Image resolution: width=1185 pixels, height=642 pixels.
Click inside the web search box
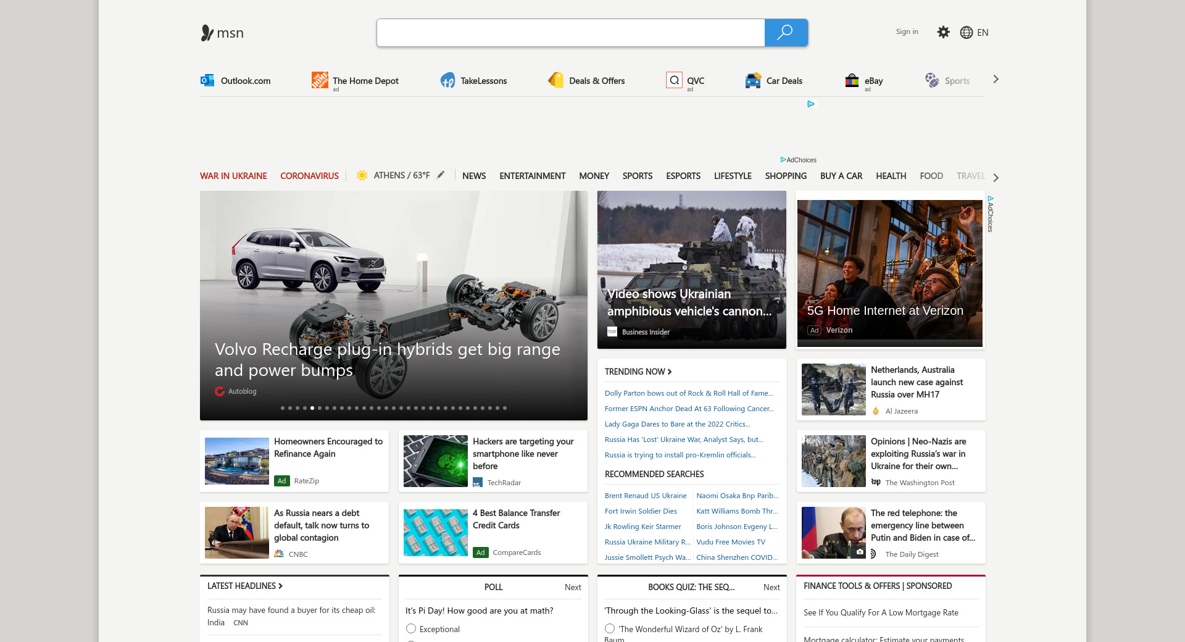[570, 33]
